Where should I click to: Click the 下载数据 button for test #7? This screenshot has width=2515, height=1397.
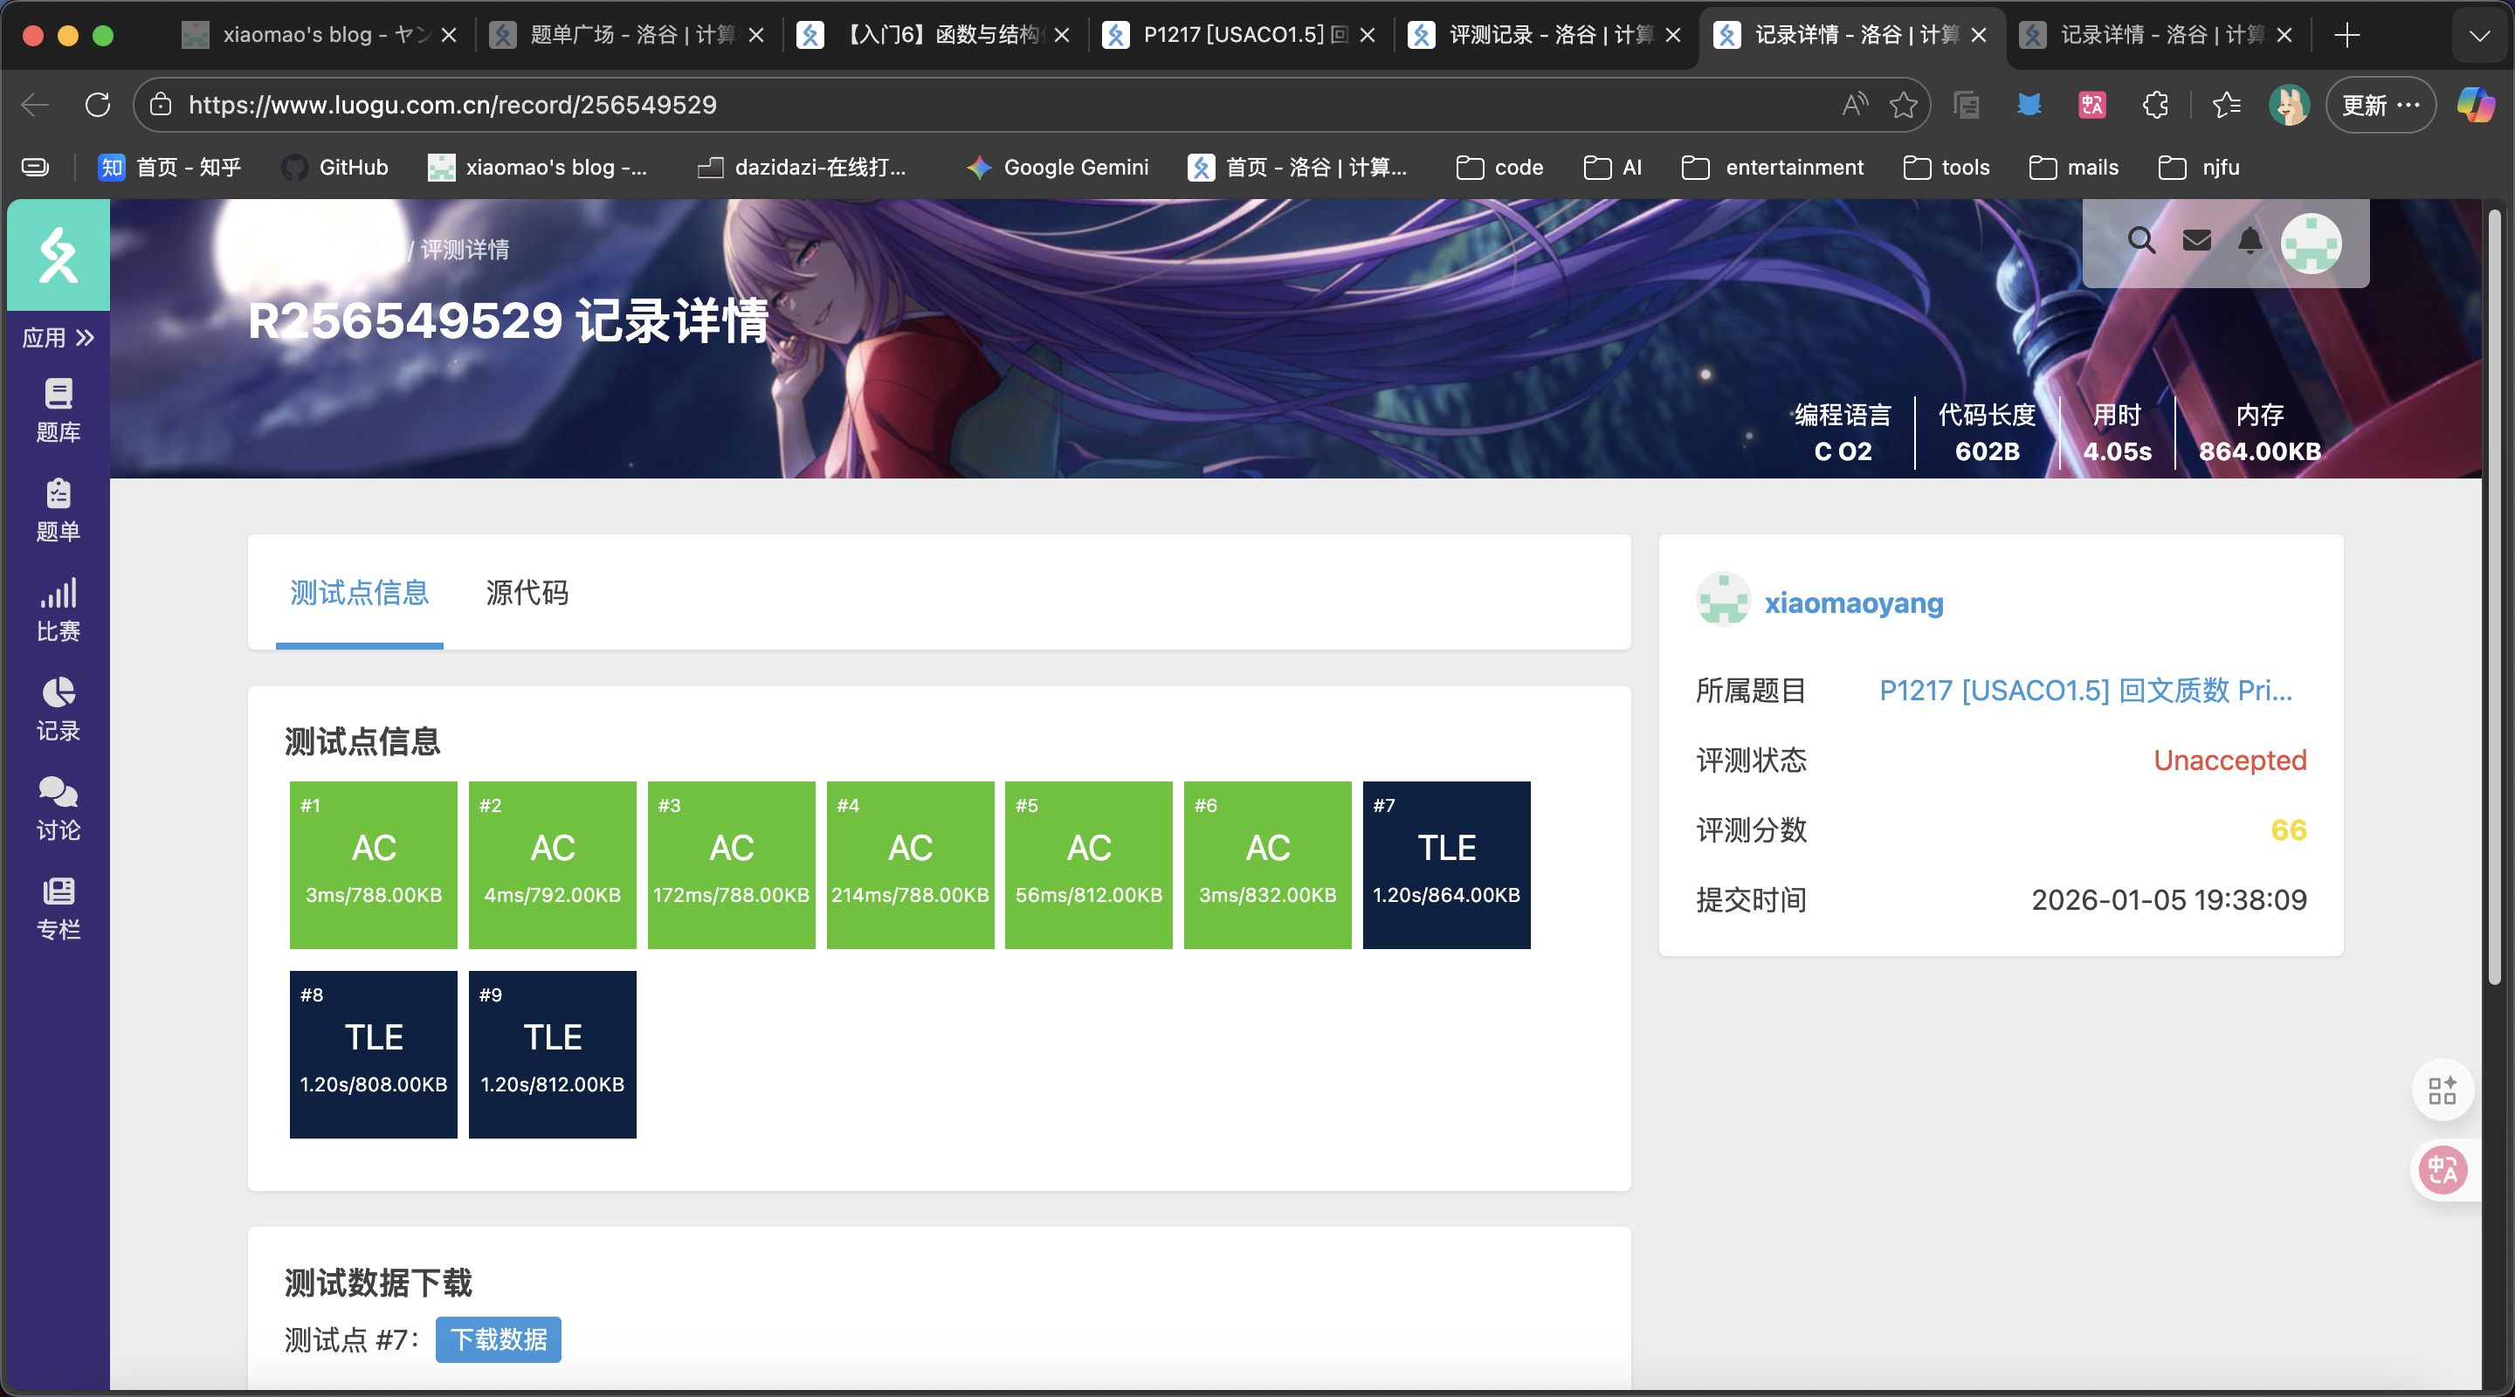tap(498, 1339)
